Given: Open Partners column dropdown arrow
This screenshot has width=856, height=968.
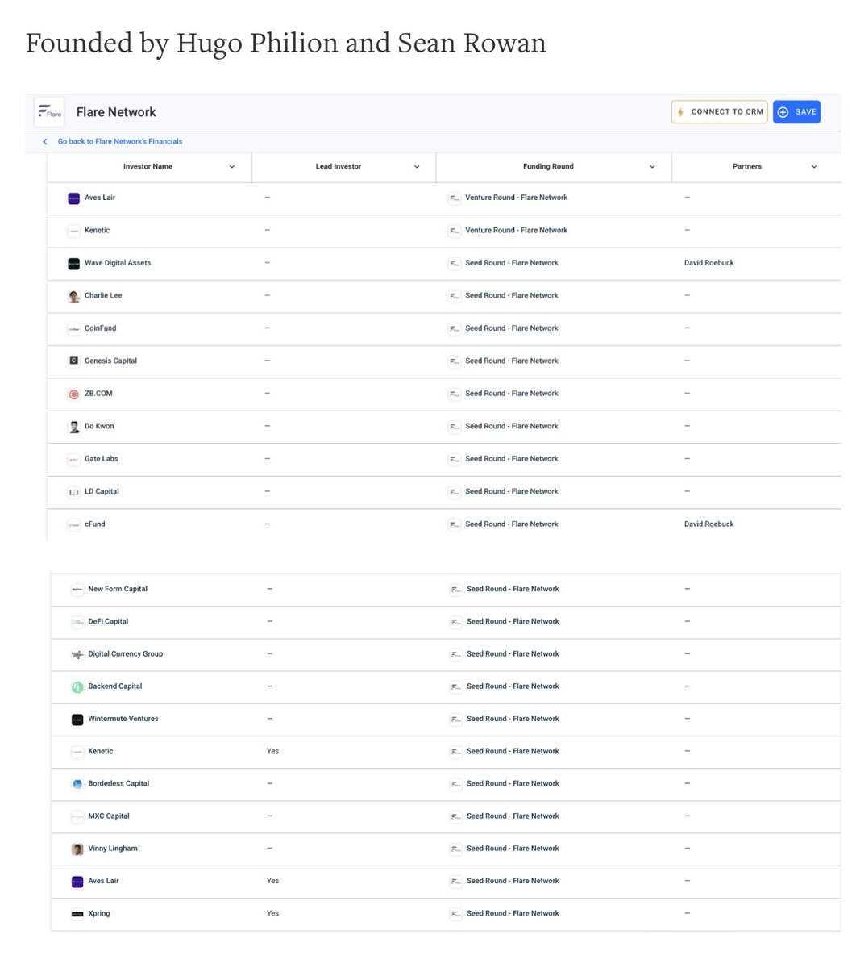Looking at the screenshot, I should 814,167.
